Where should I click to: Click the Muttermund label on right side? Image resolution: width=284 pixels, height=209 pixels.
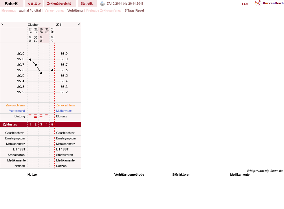(x=64, y=111)
